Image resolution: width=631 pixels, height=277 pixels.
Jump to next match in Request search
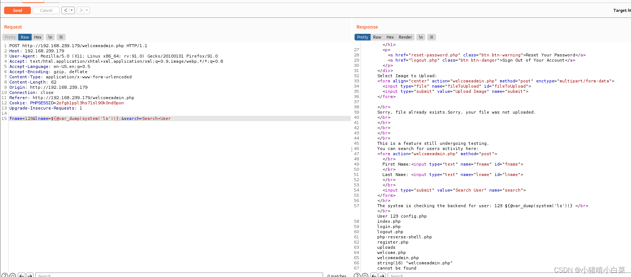(x=30, y=276)
